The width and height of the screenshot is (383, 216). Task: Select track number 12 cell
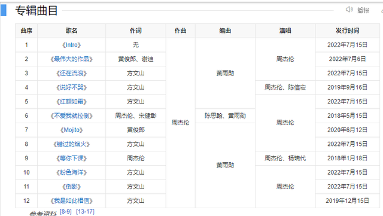pyautogui.click(x=26, y=201)
